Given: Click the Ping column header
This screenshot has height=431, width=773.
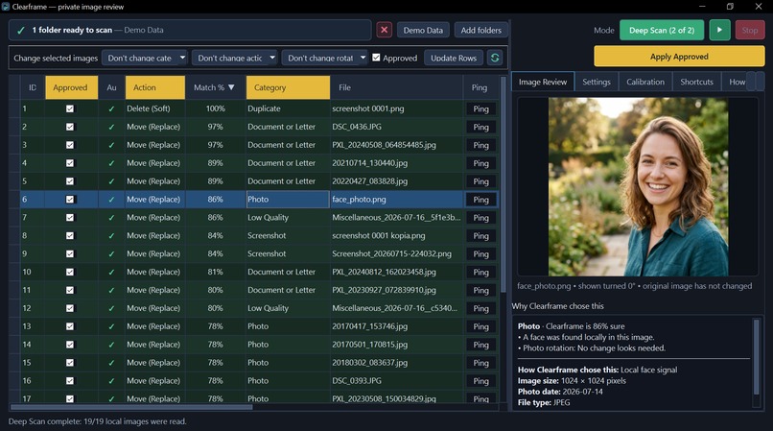Looking at the screenshot, I should [x=480, y=87].
